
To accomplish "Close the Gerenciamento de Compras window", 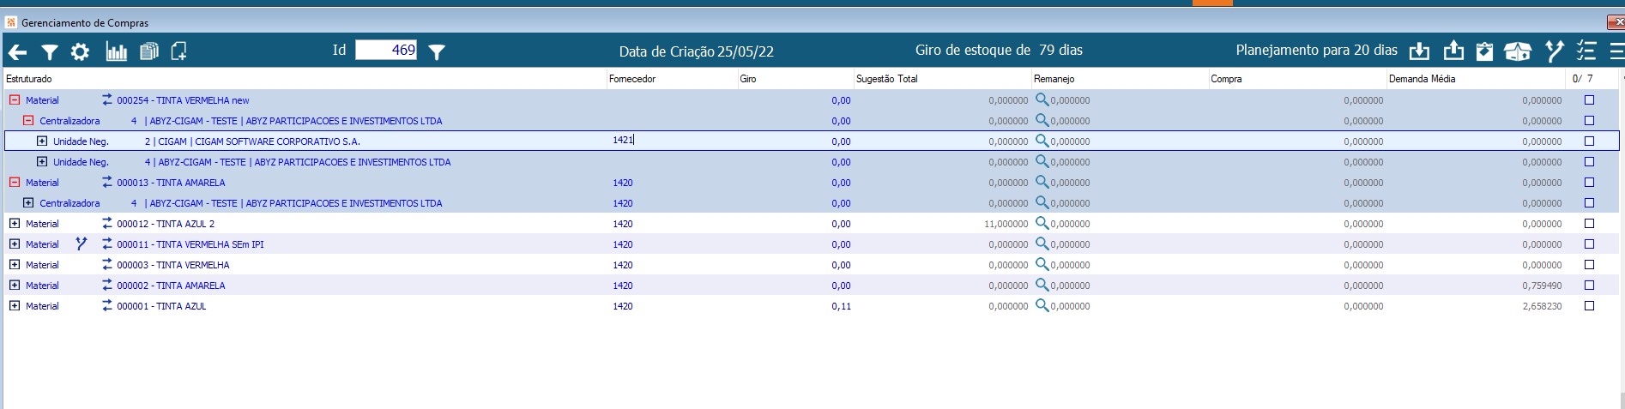I will coord(1616,22).
